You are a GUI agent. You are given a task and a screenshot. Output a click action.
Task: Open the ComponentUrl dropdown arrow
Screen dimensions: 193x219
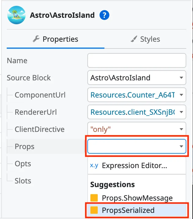coord(182,95)
